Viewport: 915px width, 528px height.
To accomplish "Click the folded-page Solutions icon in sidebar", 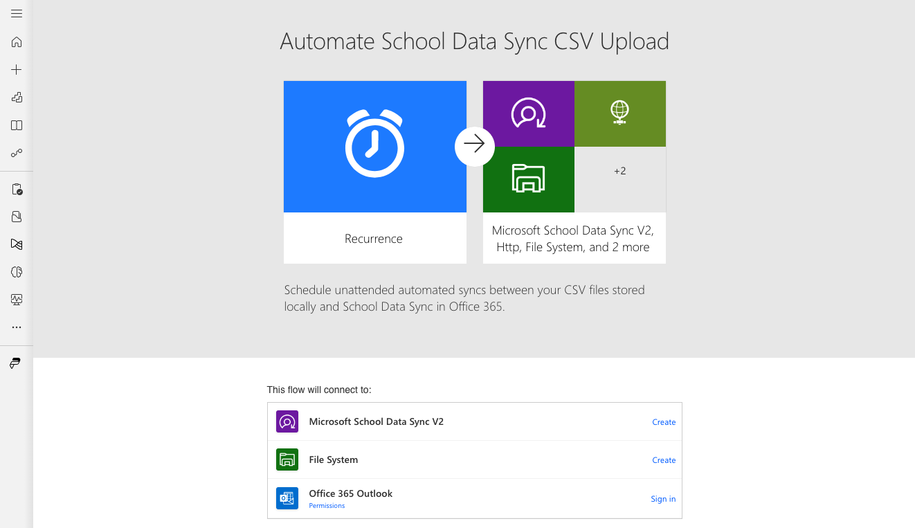I will (x=17, y=217).
